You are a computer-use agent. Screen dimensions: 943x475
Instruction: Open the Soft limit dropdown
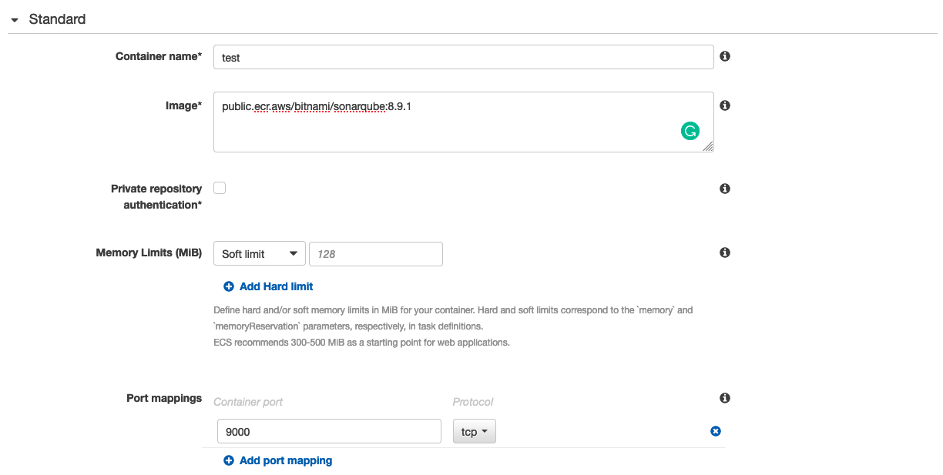(258, 254)
